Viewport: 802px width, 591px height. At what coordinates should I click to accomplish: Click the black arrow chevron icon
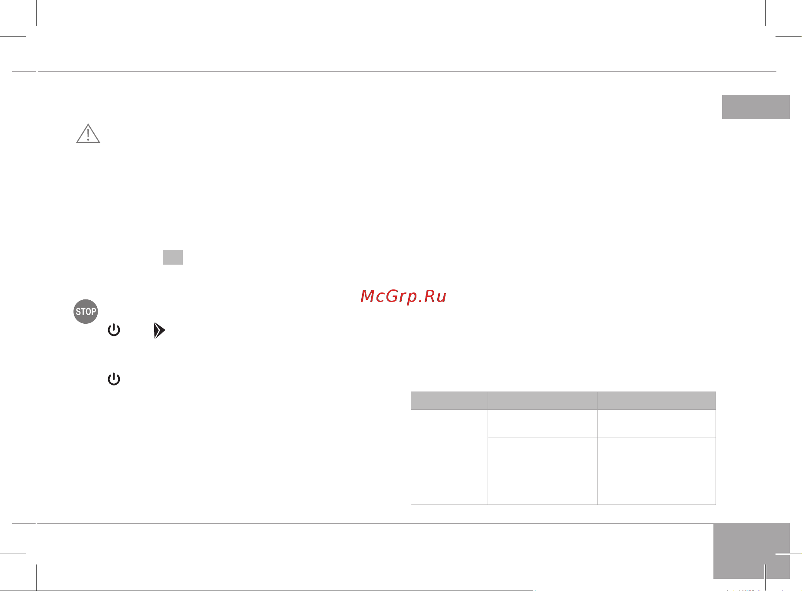[x=159, y=331]
